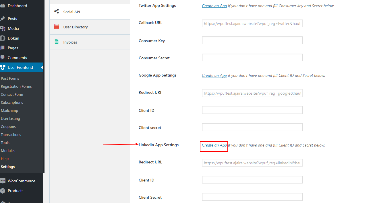Click the User Directory list icon
Image resolution: width=377 pixels, height=203 pixels.
coord(57,27)
